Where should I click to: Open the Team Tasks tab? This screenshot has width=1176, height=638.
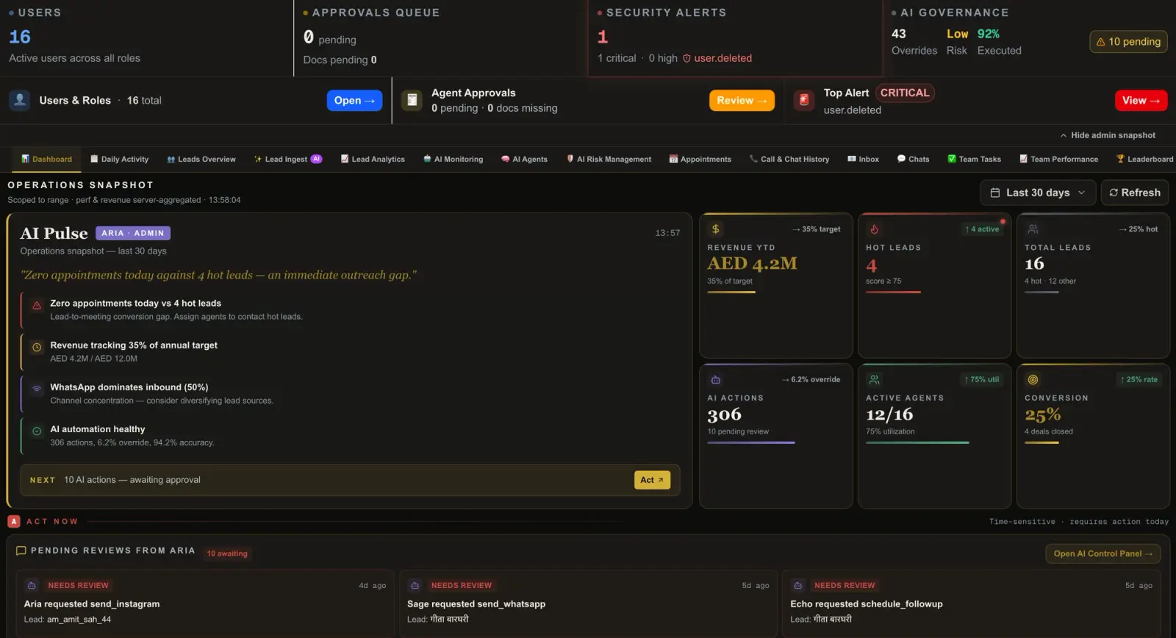pos(974,159)
